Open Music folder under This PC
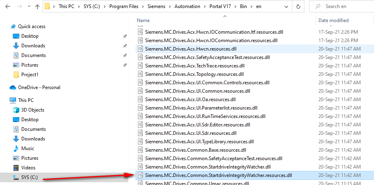Screen dimensions: 374x185 coord(28,148)
